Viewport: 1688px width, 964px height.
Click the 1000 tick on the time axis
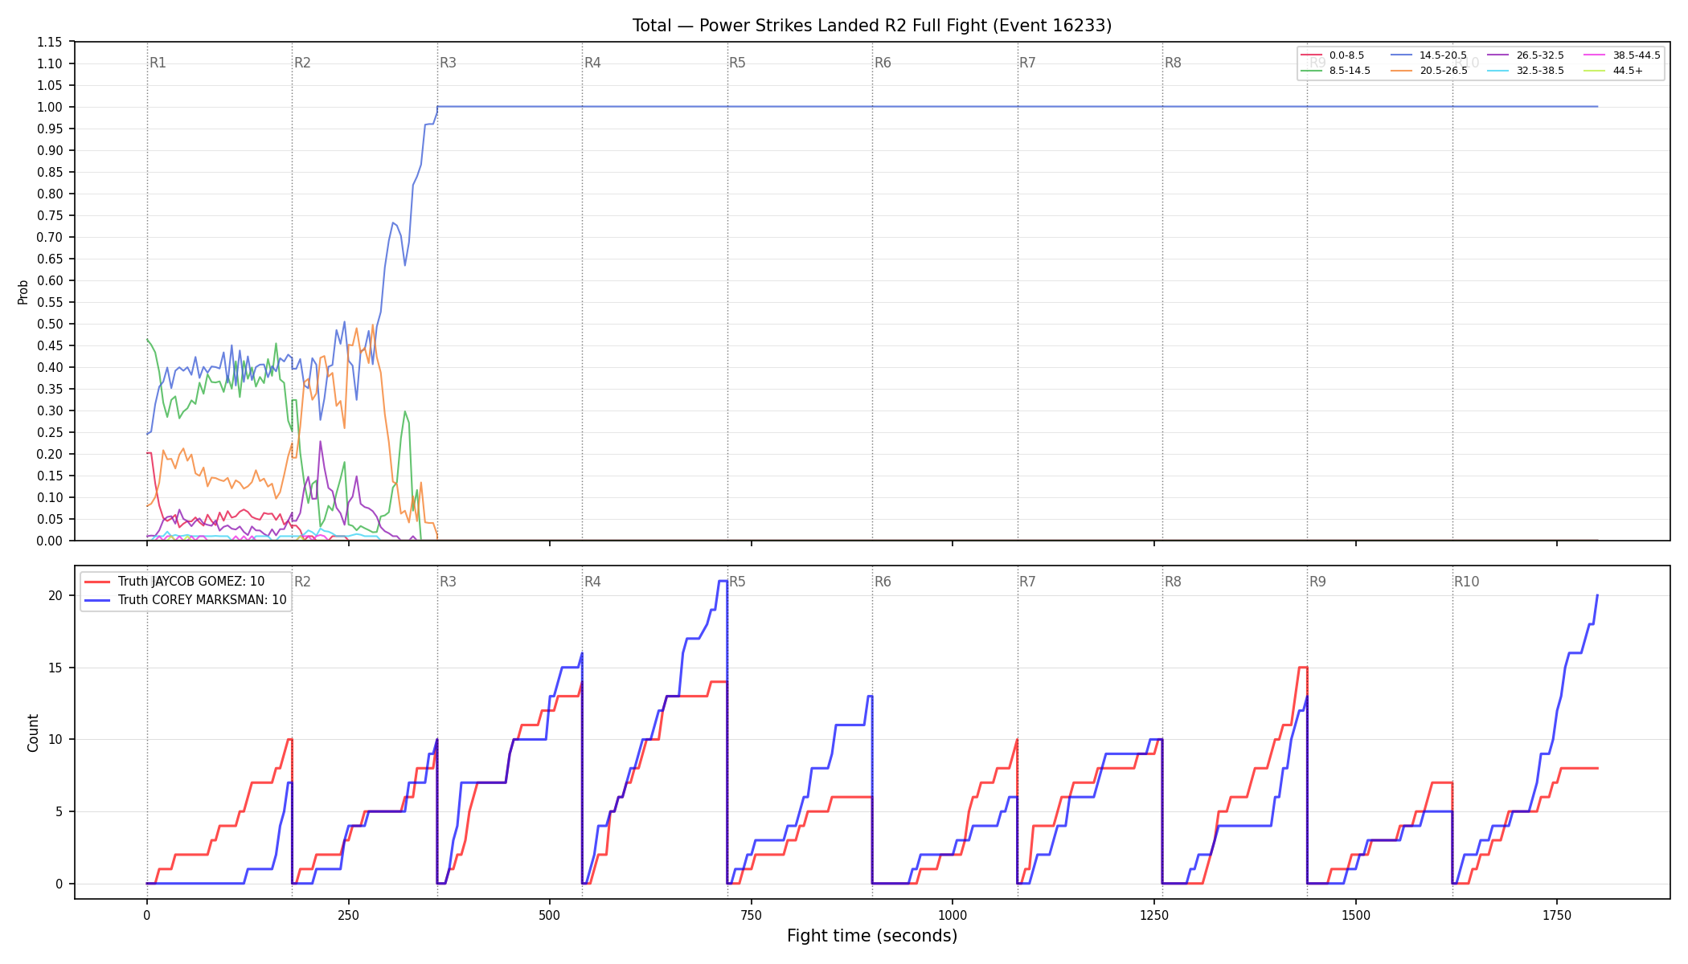click(953, 915)
